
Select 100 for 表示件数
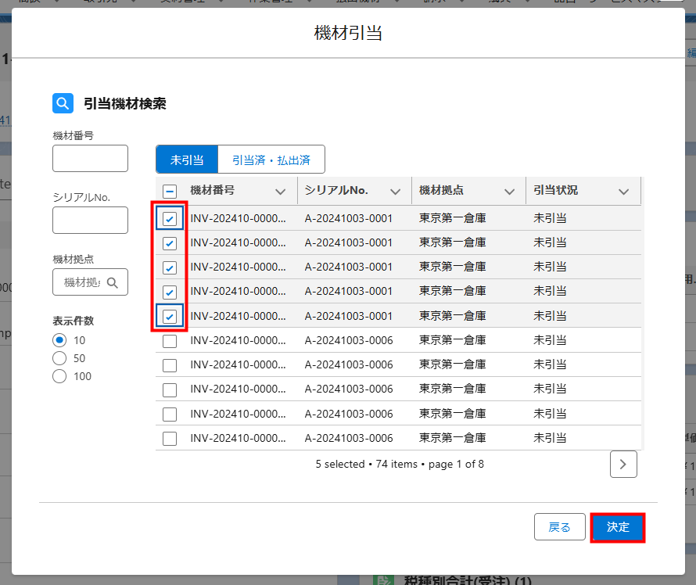click(59, 376)
